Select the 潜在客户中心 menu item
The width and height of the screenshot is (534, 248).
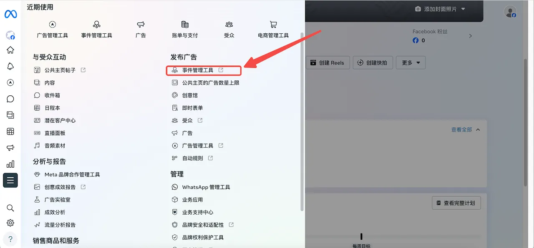pyautogui.click(x=55, y=120)
